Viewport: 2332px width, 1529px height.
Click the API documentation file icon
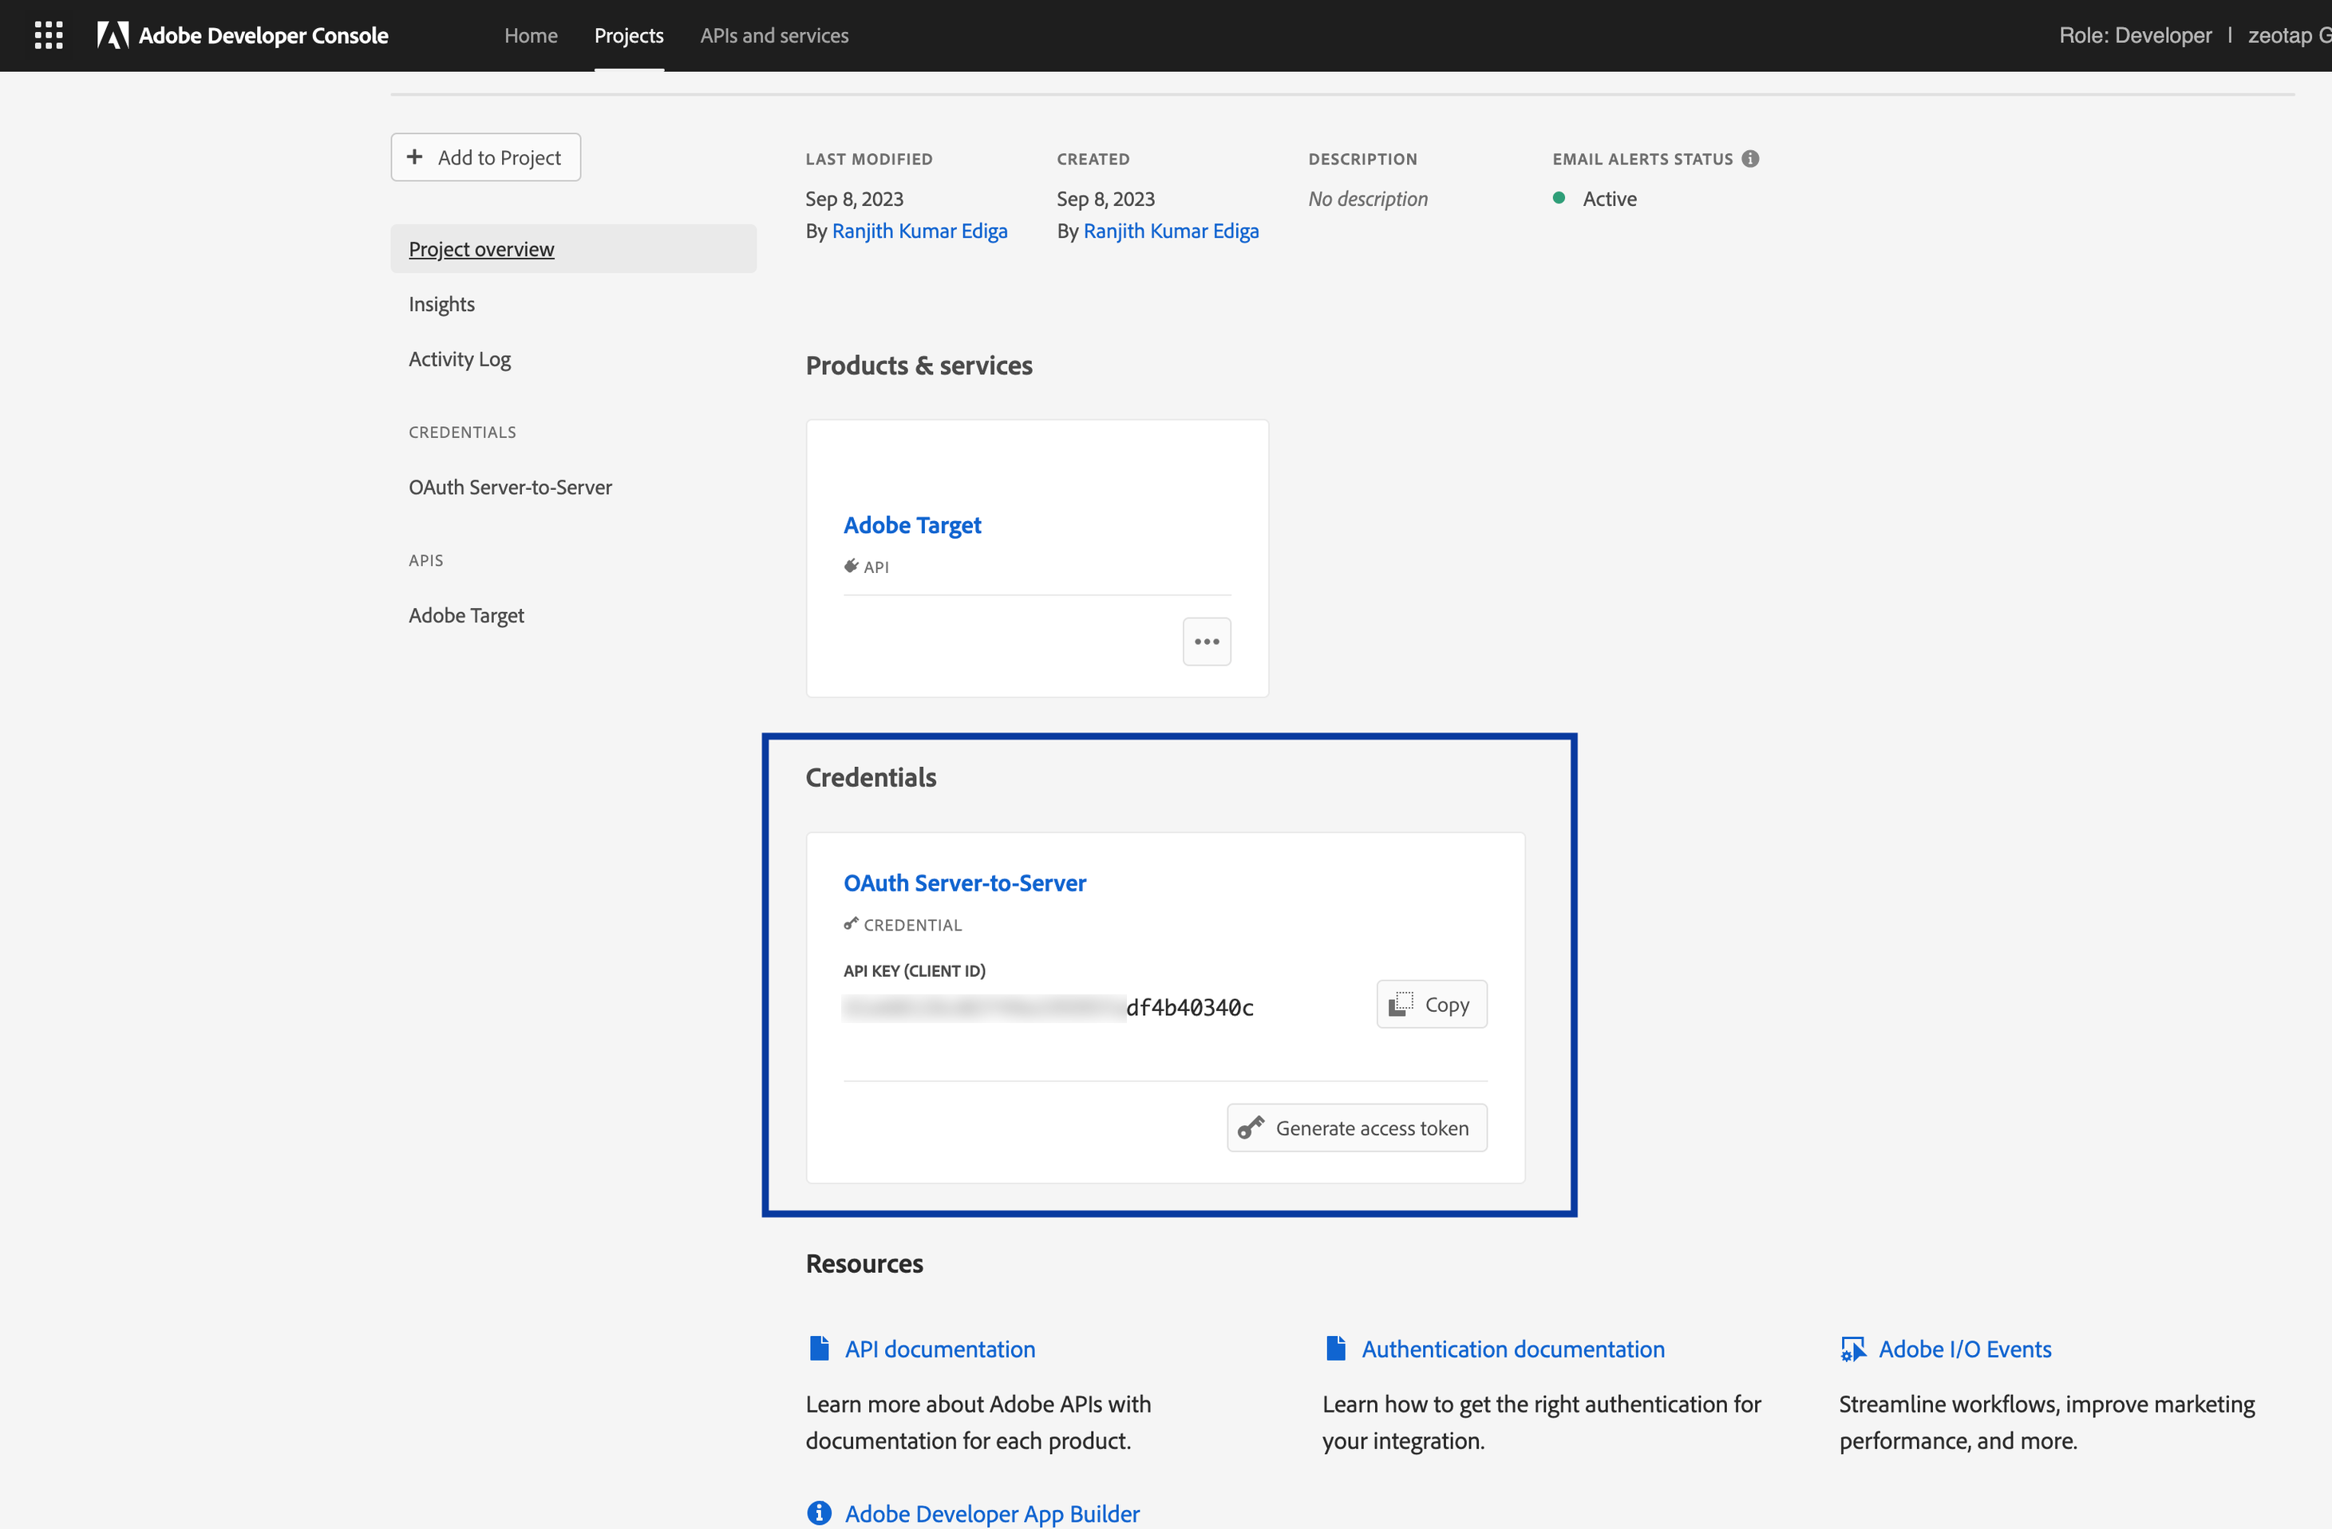[819, 1349]
